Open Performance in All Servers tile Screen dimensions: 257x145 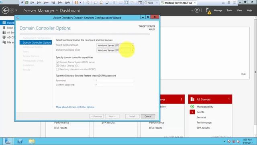point(204,122)
